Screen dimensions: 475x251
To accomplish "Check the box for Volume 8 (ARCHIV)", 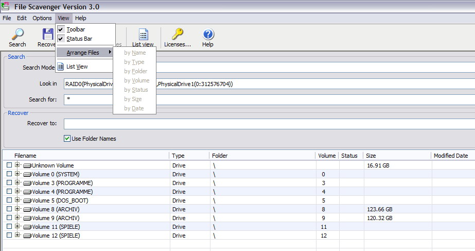I will (x=9, y=209).
